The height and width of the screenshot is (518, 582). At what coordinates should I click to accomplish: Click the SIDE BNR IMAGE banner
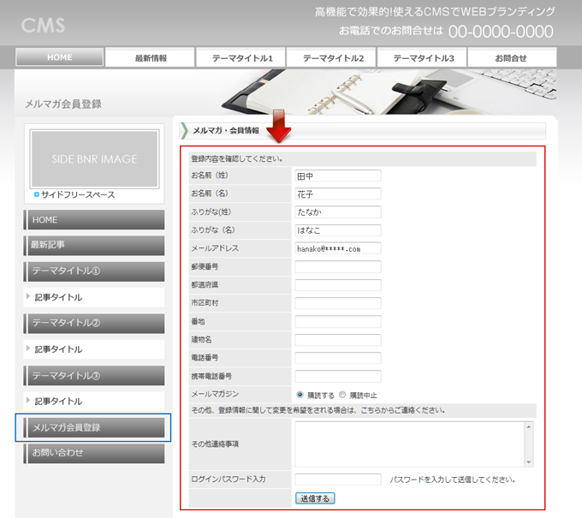[94, 159]
